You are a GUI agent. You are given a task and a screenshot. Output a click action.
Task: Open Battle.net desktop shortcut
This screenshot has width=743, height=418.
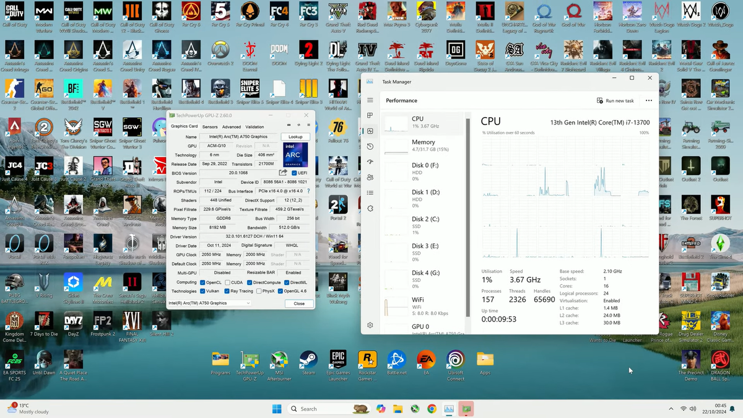[396, 362]
